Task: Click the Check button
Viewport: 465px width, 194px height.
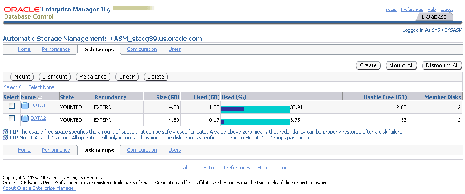Action: (127, 77)
